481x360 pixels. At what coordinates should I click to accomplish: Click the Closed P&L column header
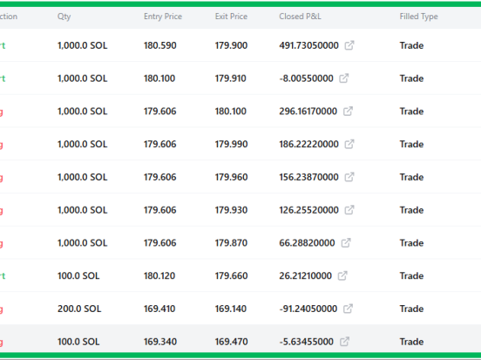pyautogui.click(x=300, y=17)
